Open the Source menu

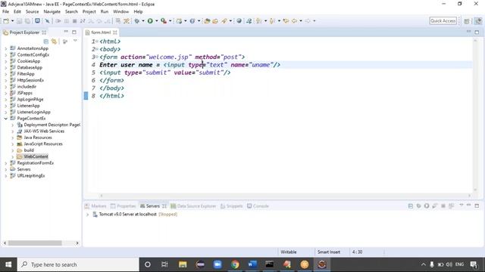click(x=32, y=11)
